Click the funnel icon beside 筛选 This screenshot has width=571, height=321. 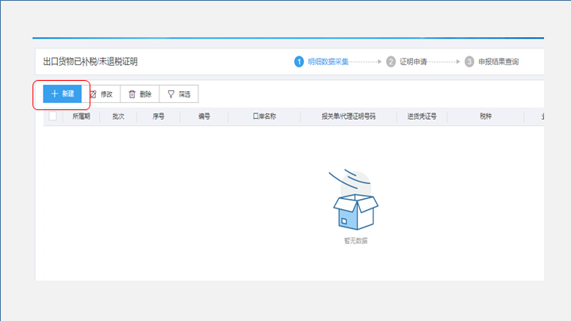point(171,94)
